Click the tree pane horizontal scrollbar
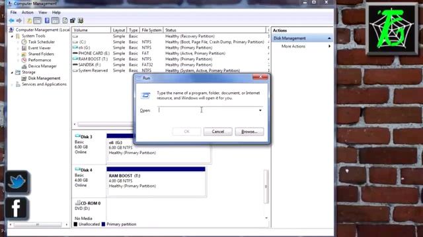Viewport: 423px width, 237px height. pyautogui.click(x=38, y=224)
